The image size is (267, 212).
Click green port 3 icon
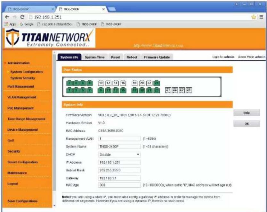click(76, 90)
